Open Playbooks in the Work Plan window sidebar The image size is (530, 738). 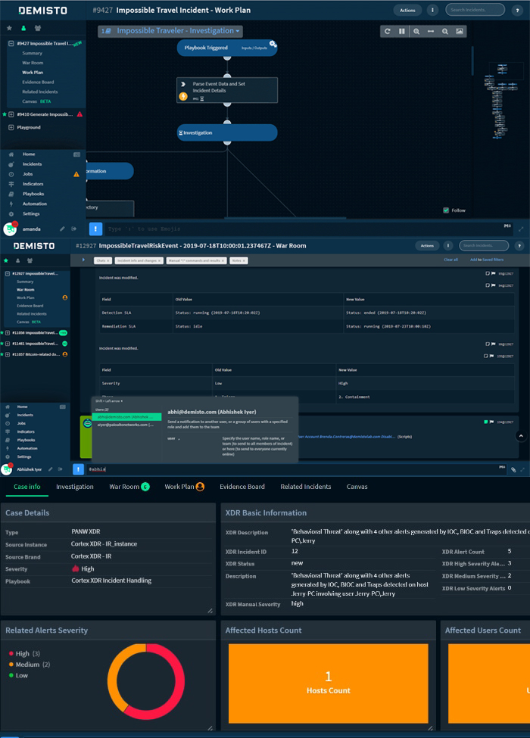tap(33, 194)
